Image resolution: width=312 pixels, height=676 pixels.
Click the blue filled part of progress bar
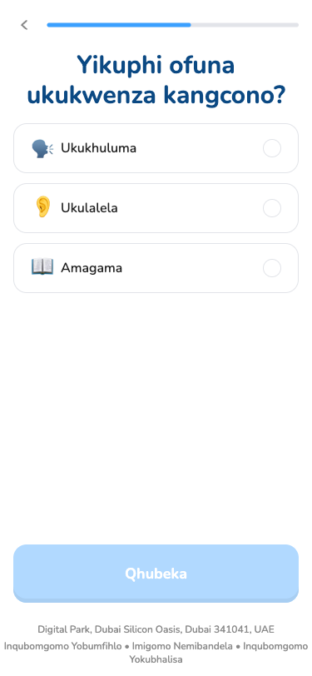point(119,25)
